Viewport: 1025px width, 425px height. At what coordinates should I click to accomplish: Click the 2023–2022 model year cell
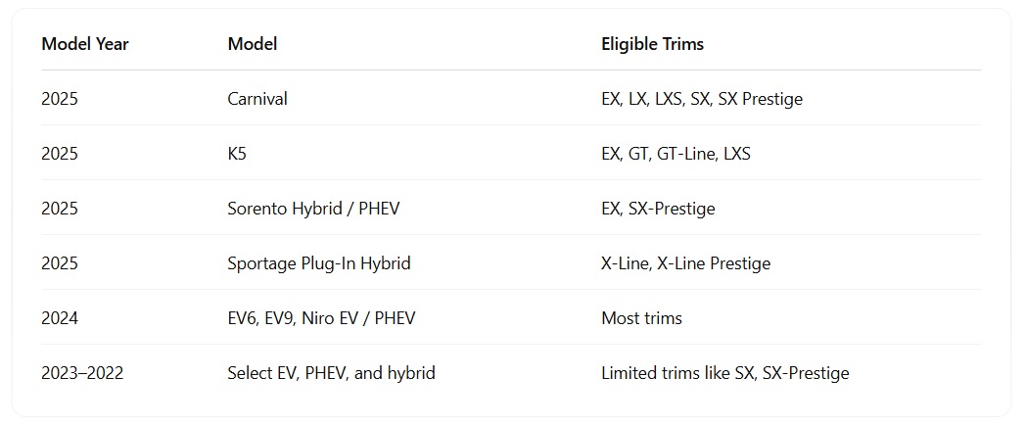coord(82,373)
